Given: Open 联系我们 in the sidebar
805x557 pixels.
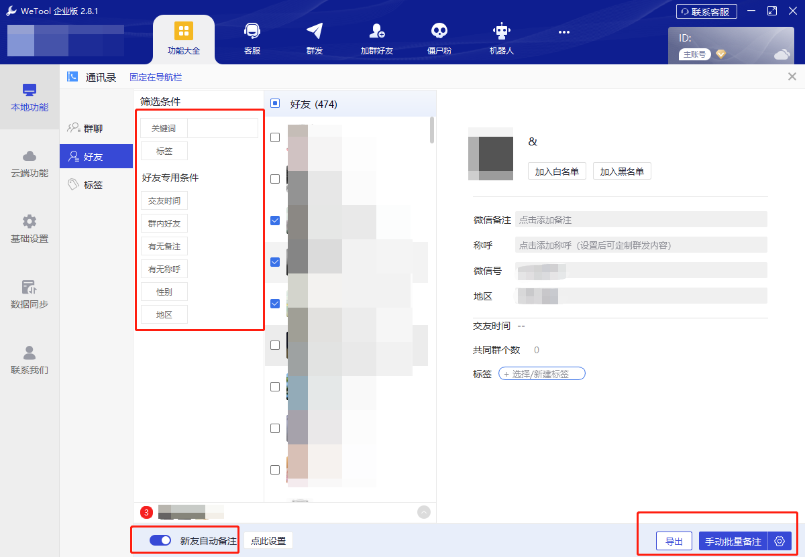Looking at the screenshot, I should (30, 360).
